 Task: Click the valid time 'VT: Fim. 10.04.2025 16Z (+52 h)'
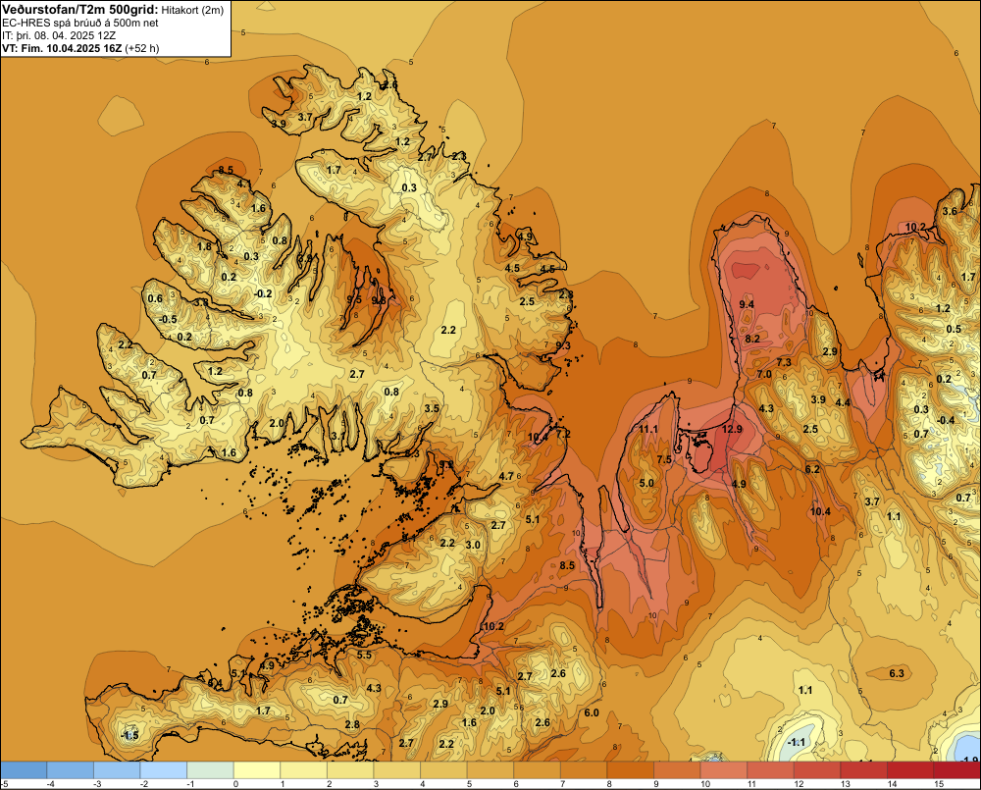[80, 48]
